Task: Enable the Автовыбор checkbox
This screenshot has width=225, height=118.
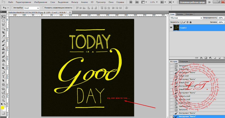Action: coord(12,8)
